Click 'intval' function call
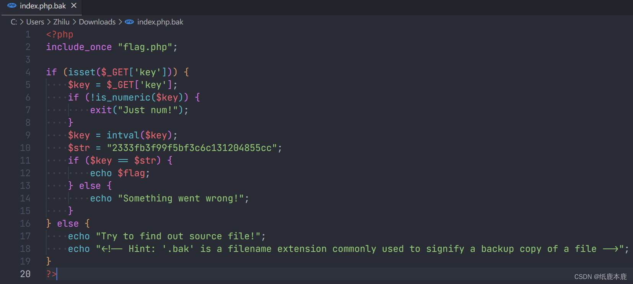The width and height of the screenshot is (633, 284). pyautogui.click(x=123, y=135)
